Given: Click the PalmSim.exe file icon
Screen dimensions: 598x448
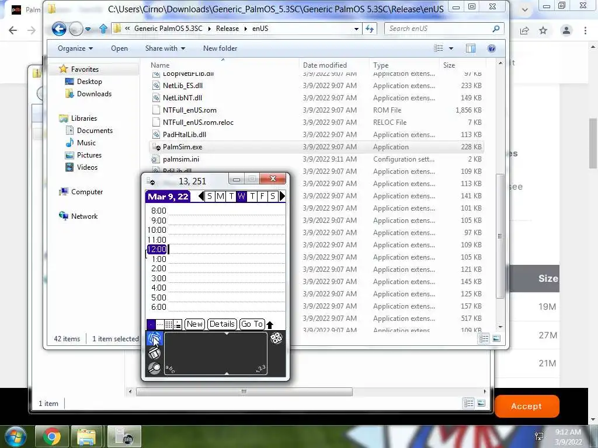Looking at the screenshot, I should 156,146.
